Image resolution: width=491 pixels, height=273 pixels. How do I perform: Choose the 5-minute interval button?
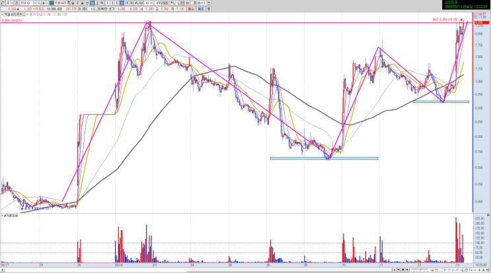click(117, 3)
